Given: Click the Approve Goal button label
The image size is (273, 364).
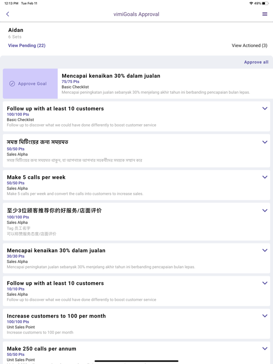Looking at the screenshot, I should 32,83.
